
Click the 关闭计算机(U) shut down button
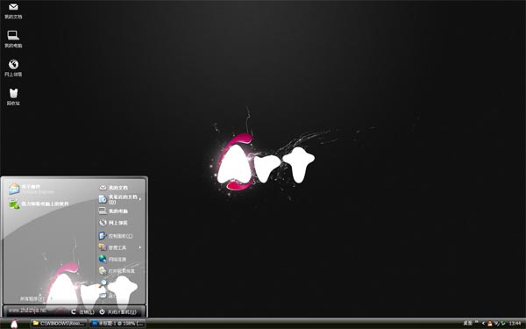coord(118,311)
